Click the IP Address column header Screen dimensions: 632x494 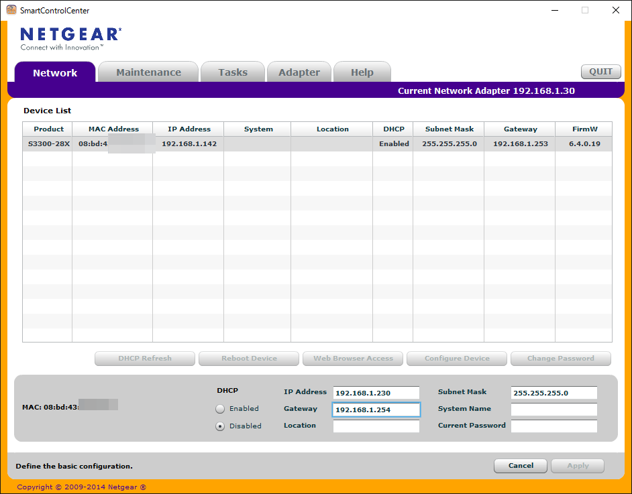(x=189, y=129)
